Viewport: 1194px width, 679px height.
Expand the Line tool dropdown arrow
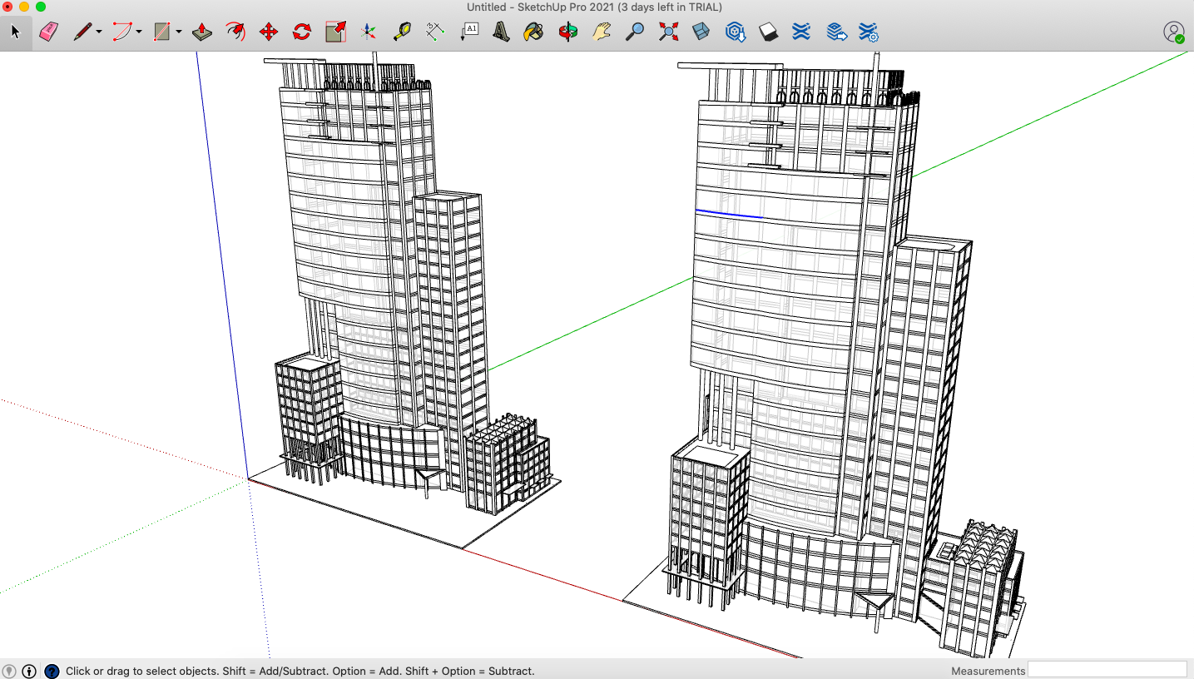[x=99, y=32]
